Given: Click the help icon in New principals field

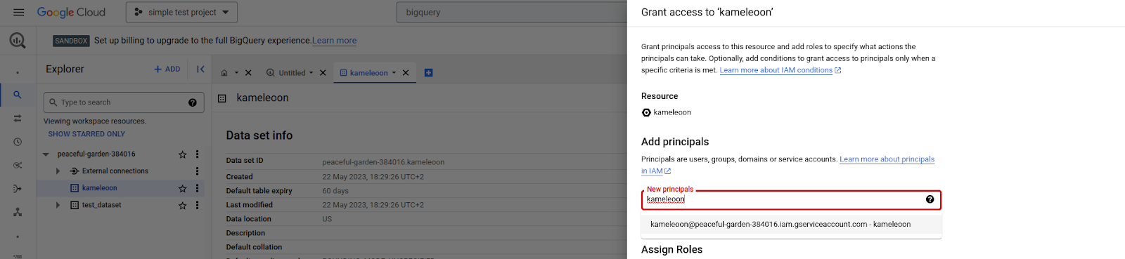Looking at the screenshot, I should click(930, 199).
